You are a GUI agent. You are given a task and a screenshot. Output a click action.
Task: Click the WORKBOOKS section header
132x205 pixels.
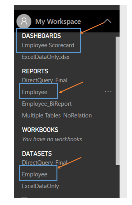(x=40, y=130)
